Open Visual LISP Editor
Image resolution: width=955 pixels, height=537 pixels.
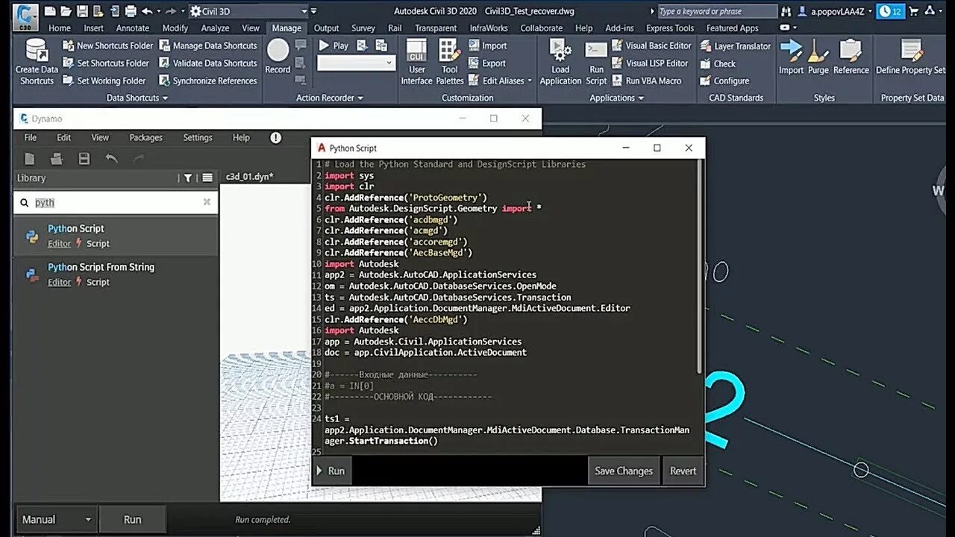pos(650,63)
